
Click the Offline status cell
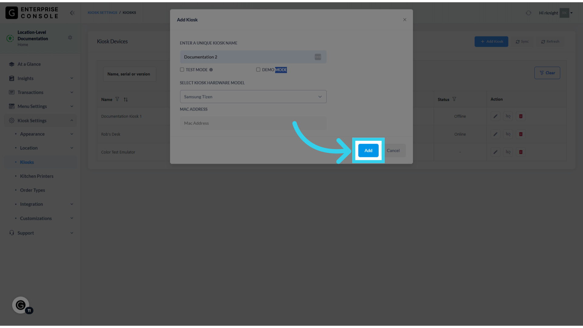coord(460,116)
